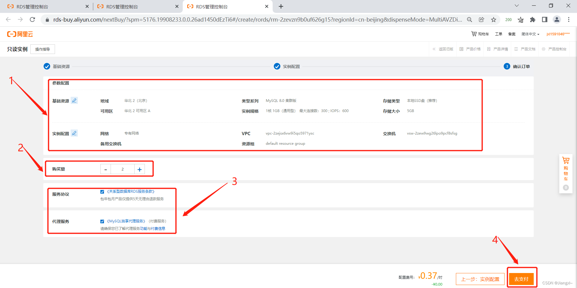Open the MySQL独享代理服务 link

pyautogui.click(x=126, y=221)
